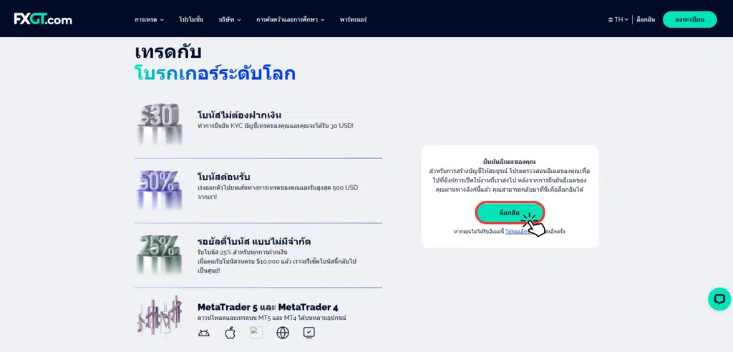
Task: Click the FXGT.com logo
Action: [x=43, y=19]
